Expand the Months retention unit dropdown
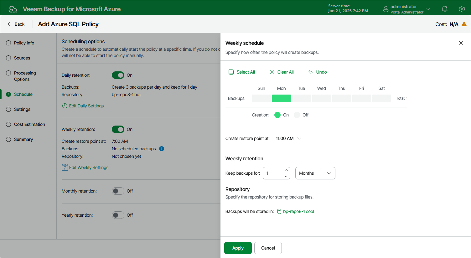 tap(315, 173)
